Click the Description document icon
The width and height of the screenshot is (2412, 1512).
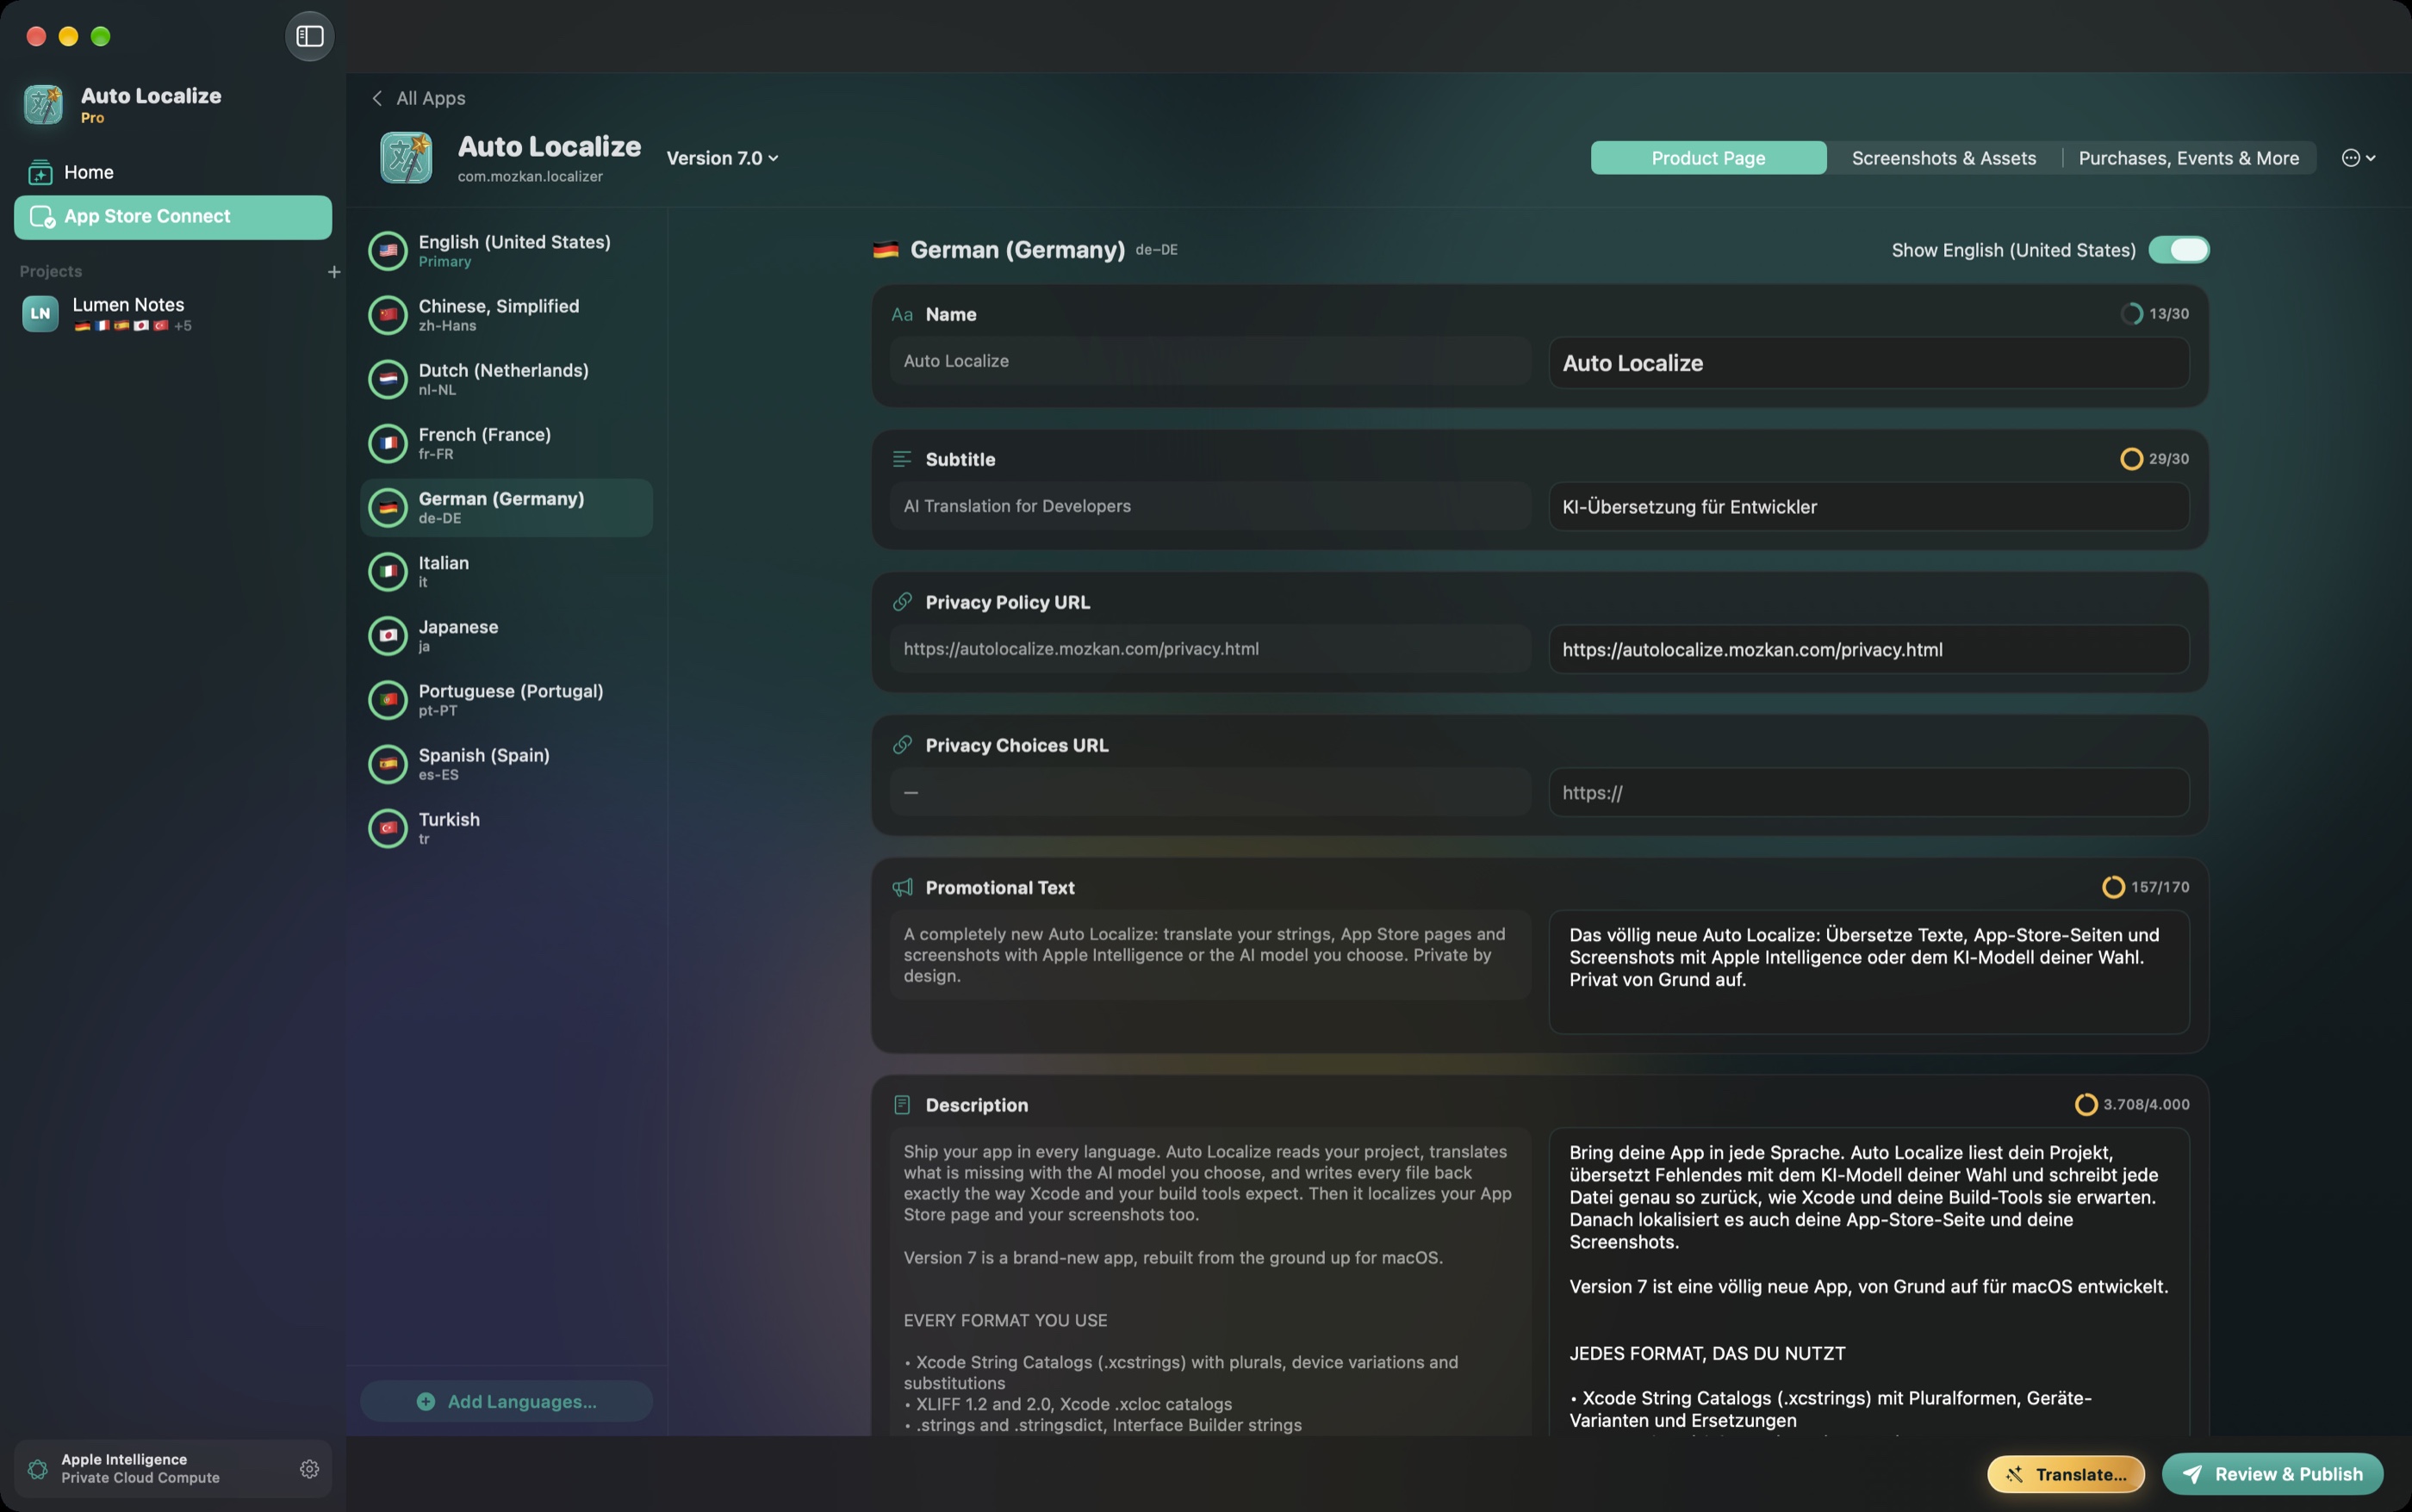(x=901, y=1105)
